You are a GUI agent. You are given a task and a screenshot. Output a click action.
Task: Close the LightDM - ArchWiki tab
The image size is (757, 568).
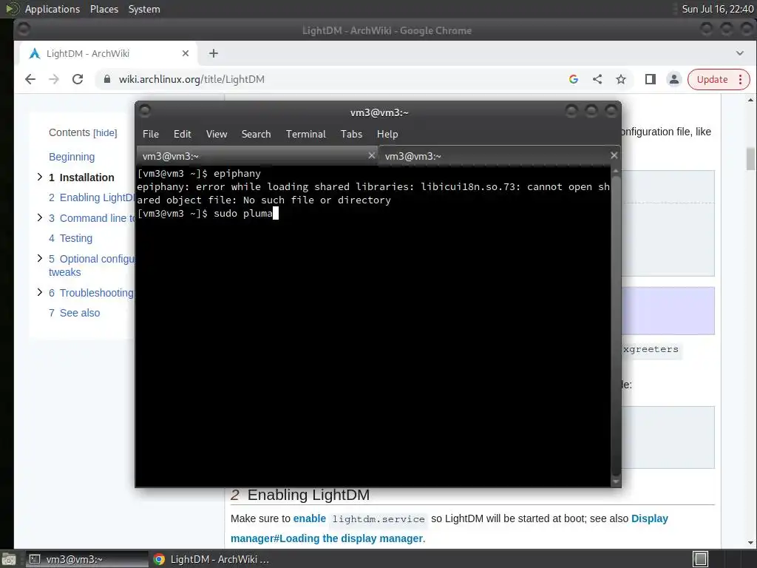[x=186, y=53]
